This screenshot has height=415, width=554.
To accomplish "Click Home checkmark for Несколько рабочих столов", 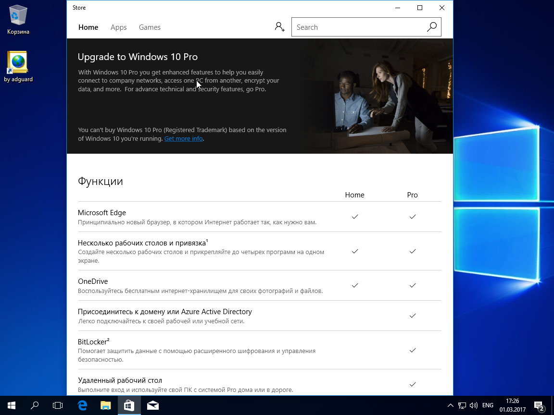I will tap(355, 251).
